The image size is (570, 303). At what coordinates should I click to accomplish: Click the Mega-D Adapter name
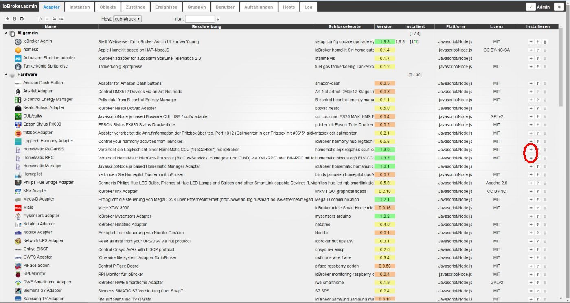39,199
